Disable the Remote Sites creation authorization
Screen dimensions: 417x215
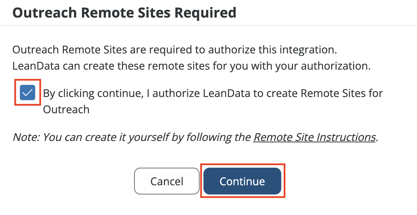(27, 93)
